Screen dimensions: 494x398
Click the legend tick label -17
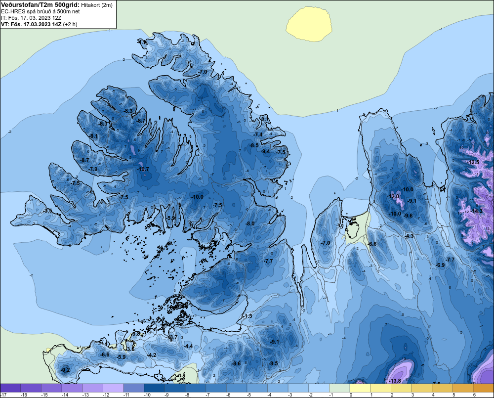point(3,395)
